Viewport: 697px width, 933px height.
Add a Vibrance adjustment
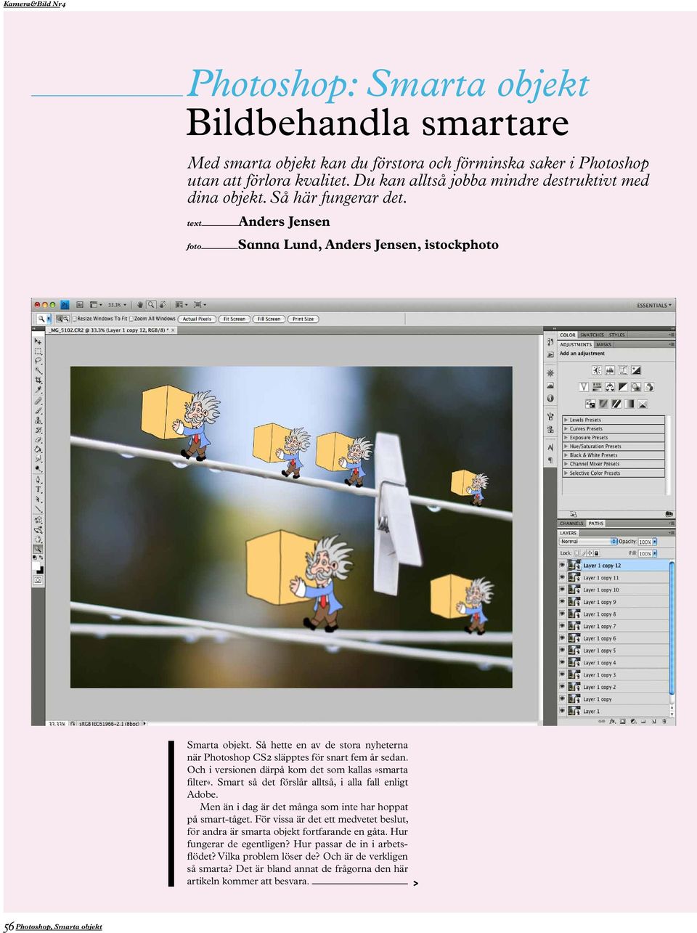click(x=584, y=387)
